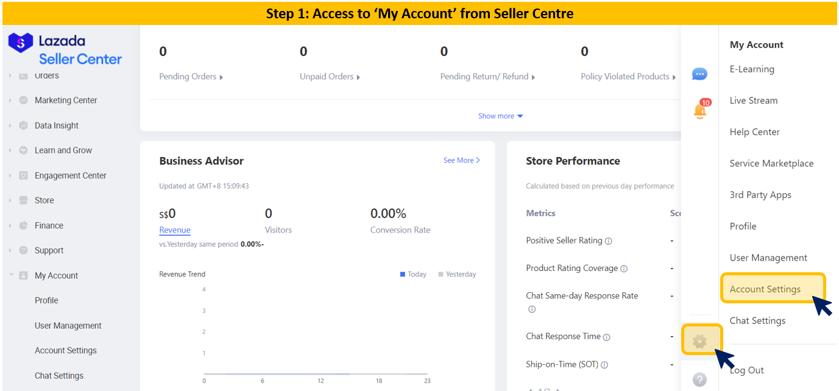Open notifications bell with 10 badge

click(x=701, y=110)
